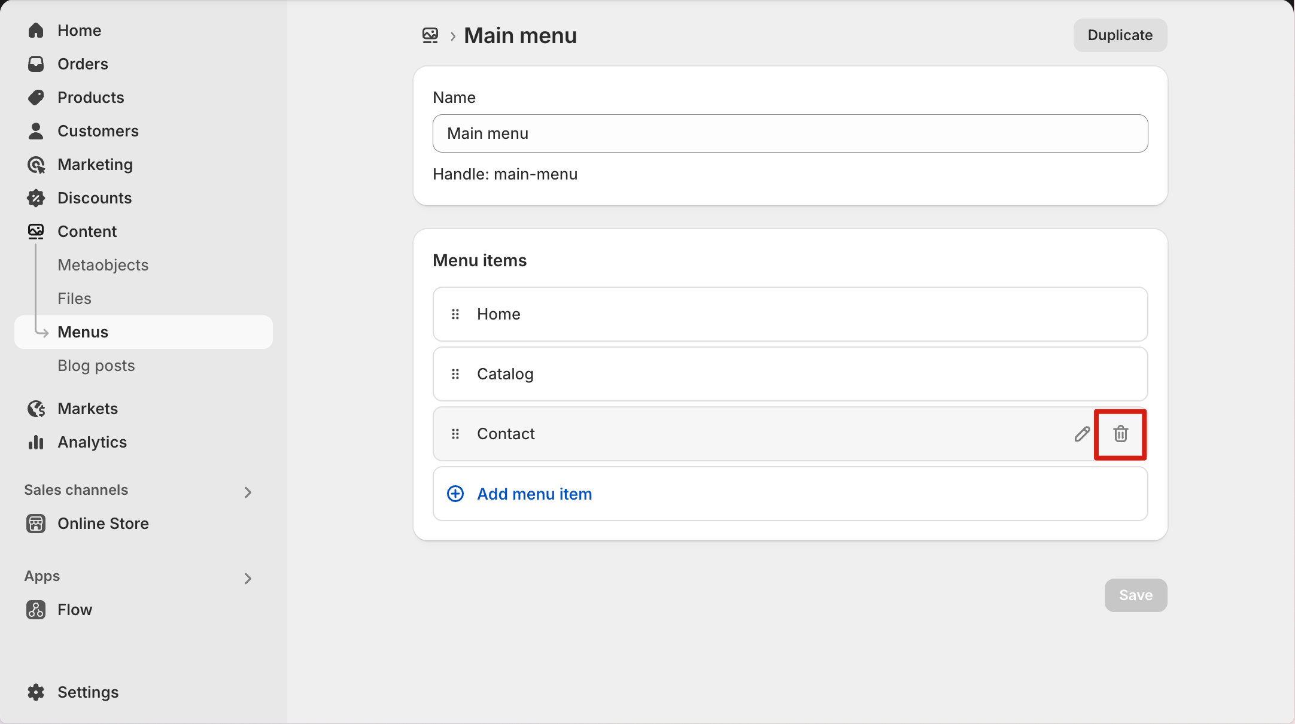Image resolution: width=1295 pixels, height=724 pixels.
Task: Click the Sales channels heading
Action: coord(76,490)
